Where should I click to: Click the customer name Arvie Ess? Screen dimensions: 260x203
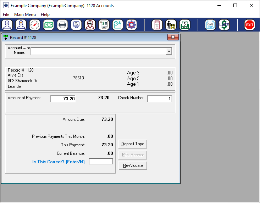coord(16,75)
